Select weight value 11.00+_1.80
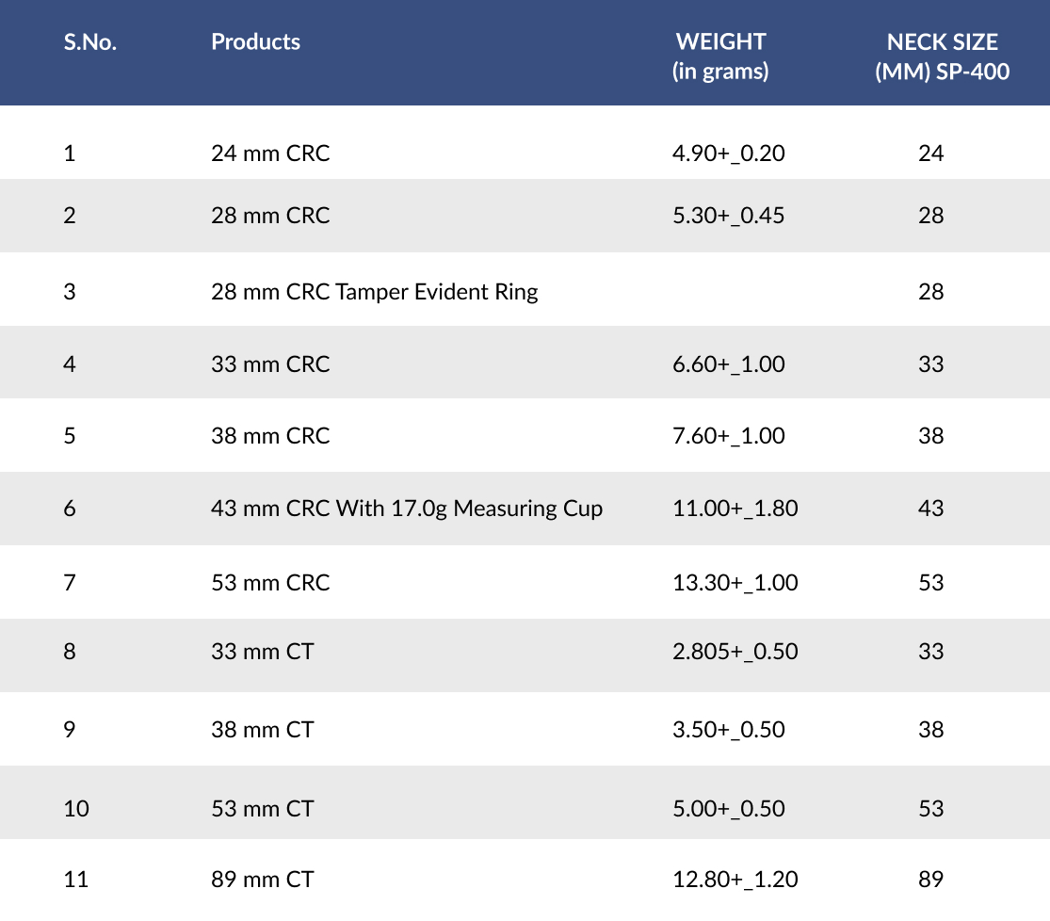Screen dimensions: 1050x921 pos(735,509)
